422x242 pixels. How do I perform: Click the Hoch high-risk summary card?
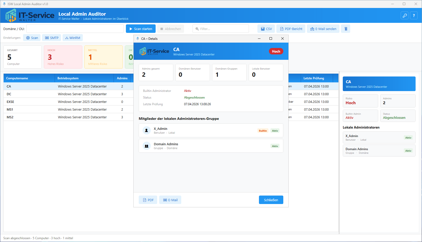(x=63, y=57)
